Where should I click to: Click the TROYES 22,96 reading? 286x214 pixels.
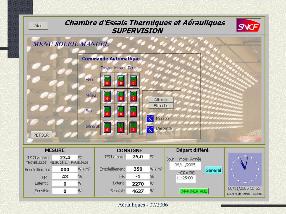tap(36, 162)
